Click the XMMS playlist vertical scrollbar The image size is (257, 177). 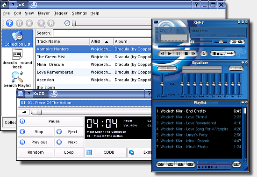tap(245, 132)
